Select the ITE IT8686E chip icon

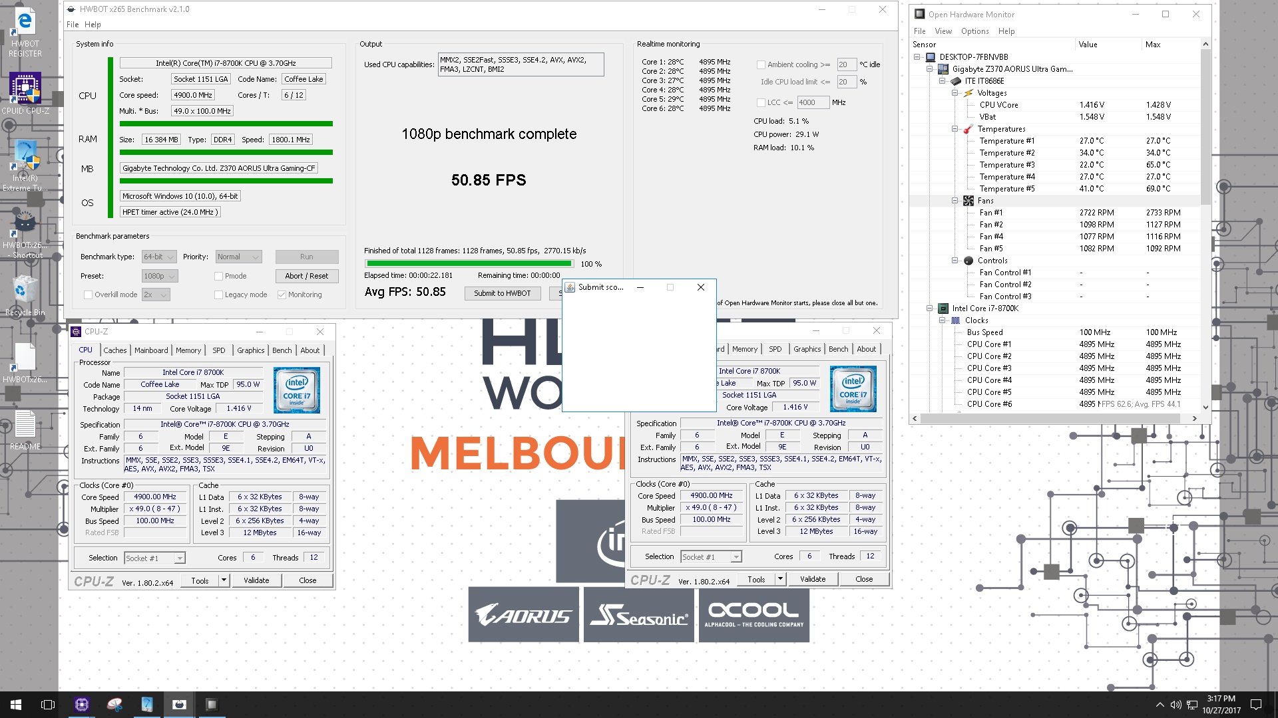click(956, 81)
